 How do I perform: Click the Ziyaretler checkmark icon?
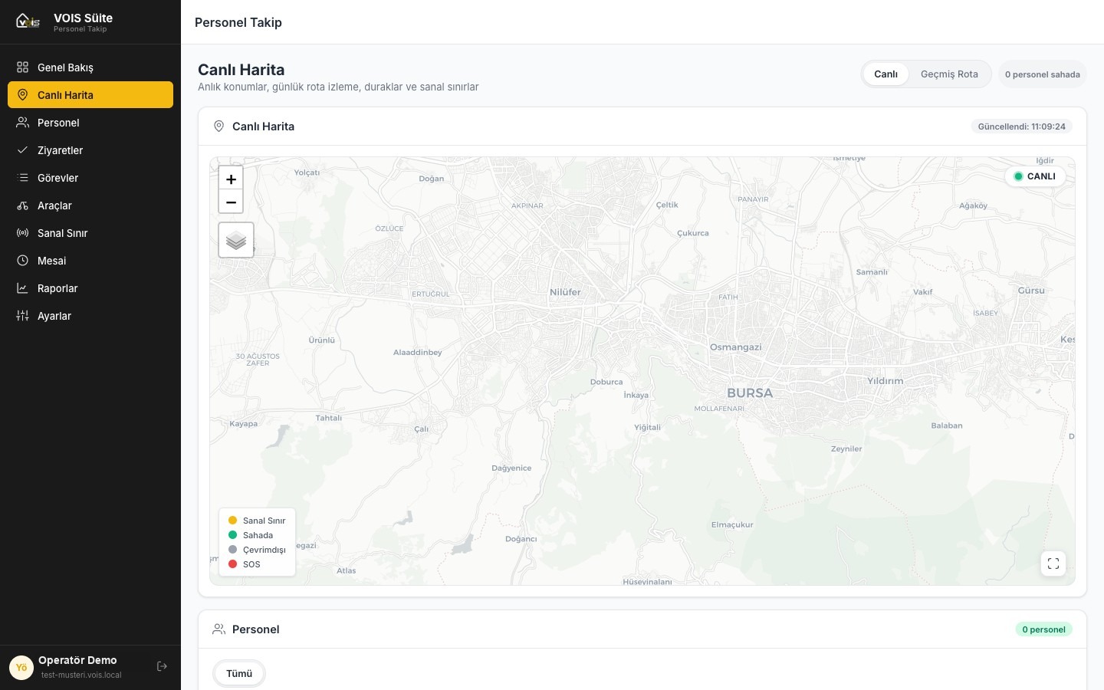[23, 150]
